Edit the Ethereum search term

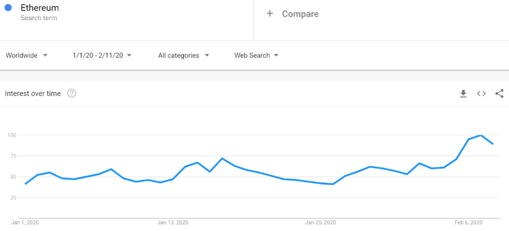[40, 8]
